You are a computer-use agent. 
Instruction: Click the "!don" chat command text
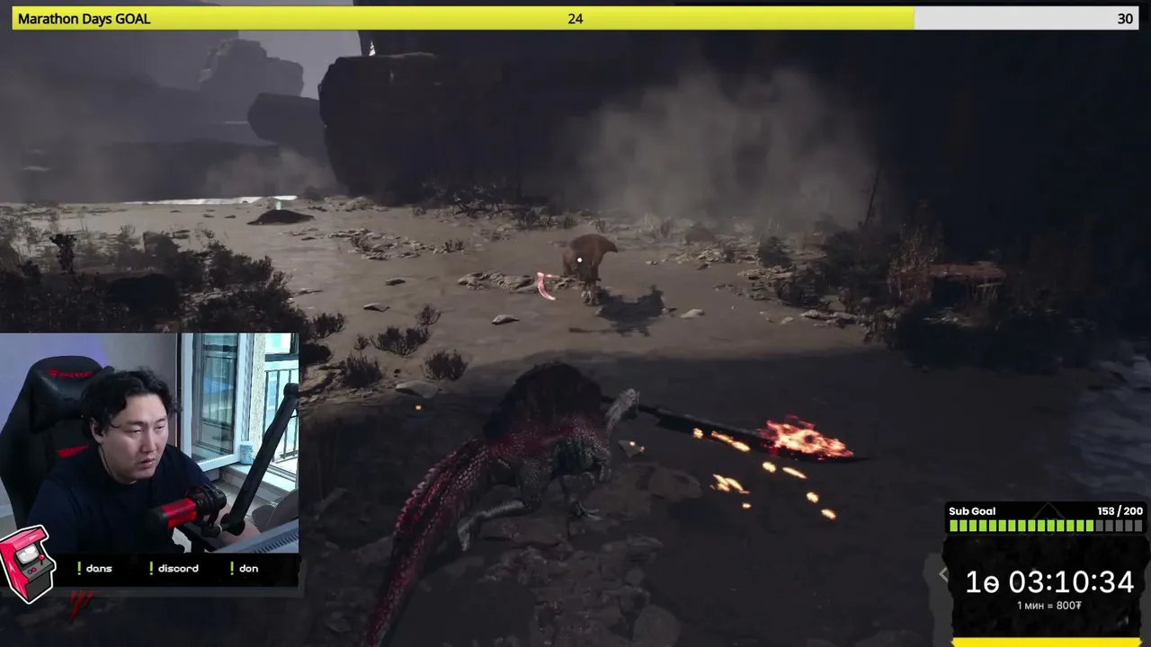pos(244,568)
